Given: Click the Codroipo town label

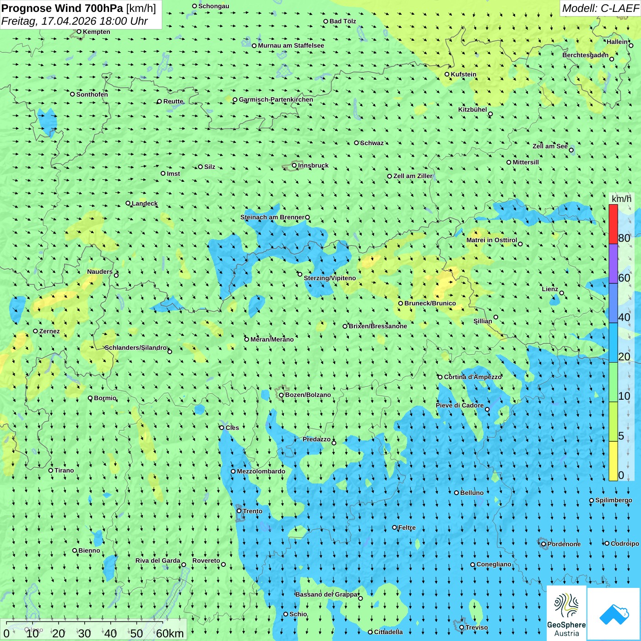Looking at the screenshot, I should click(625, 543).
